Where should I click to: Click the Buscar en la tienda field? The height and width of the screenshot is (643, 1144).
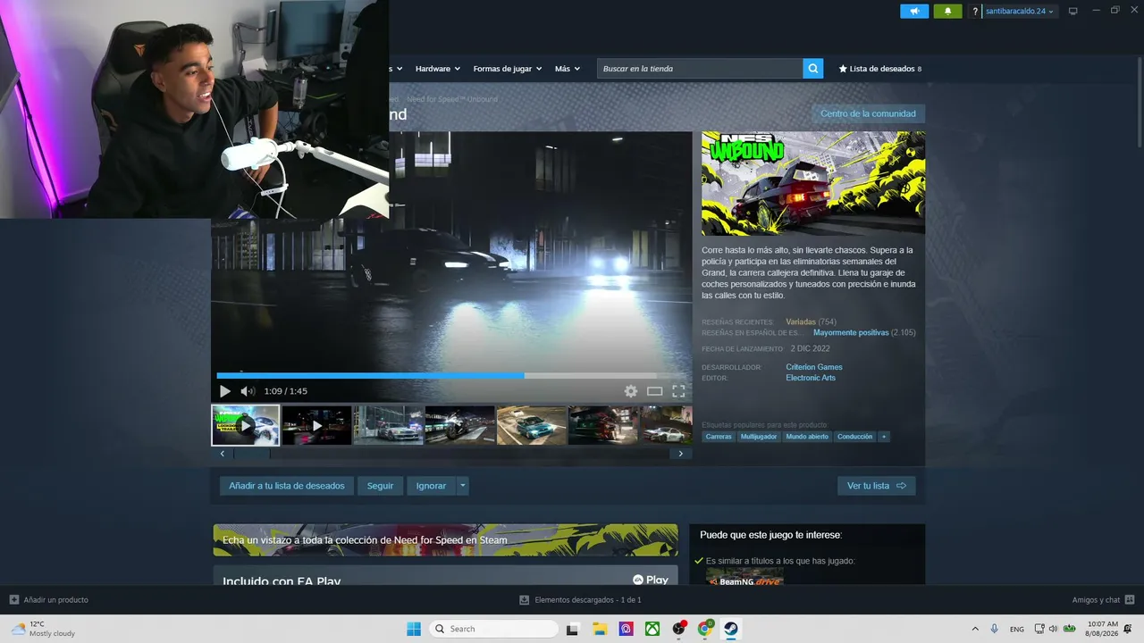pyautogui.click(x=700, y=69)
